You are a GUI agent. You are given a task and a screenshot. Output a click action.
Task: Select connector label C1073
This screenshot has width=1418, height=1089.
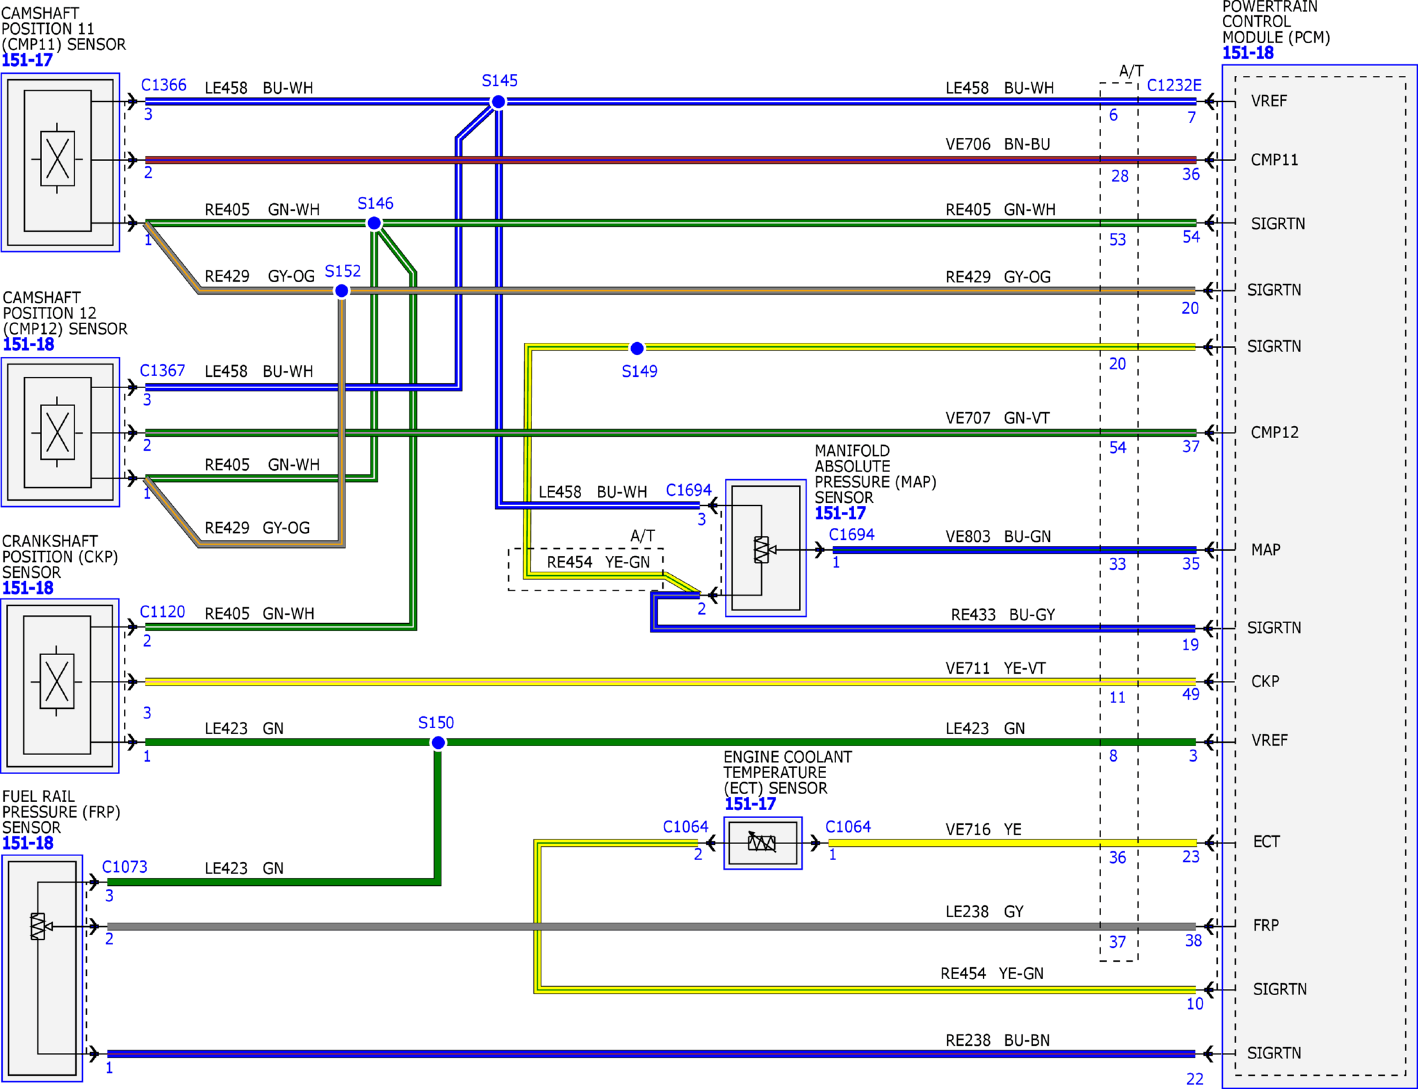coord(124,867)
